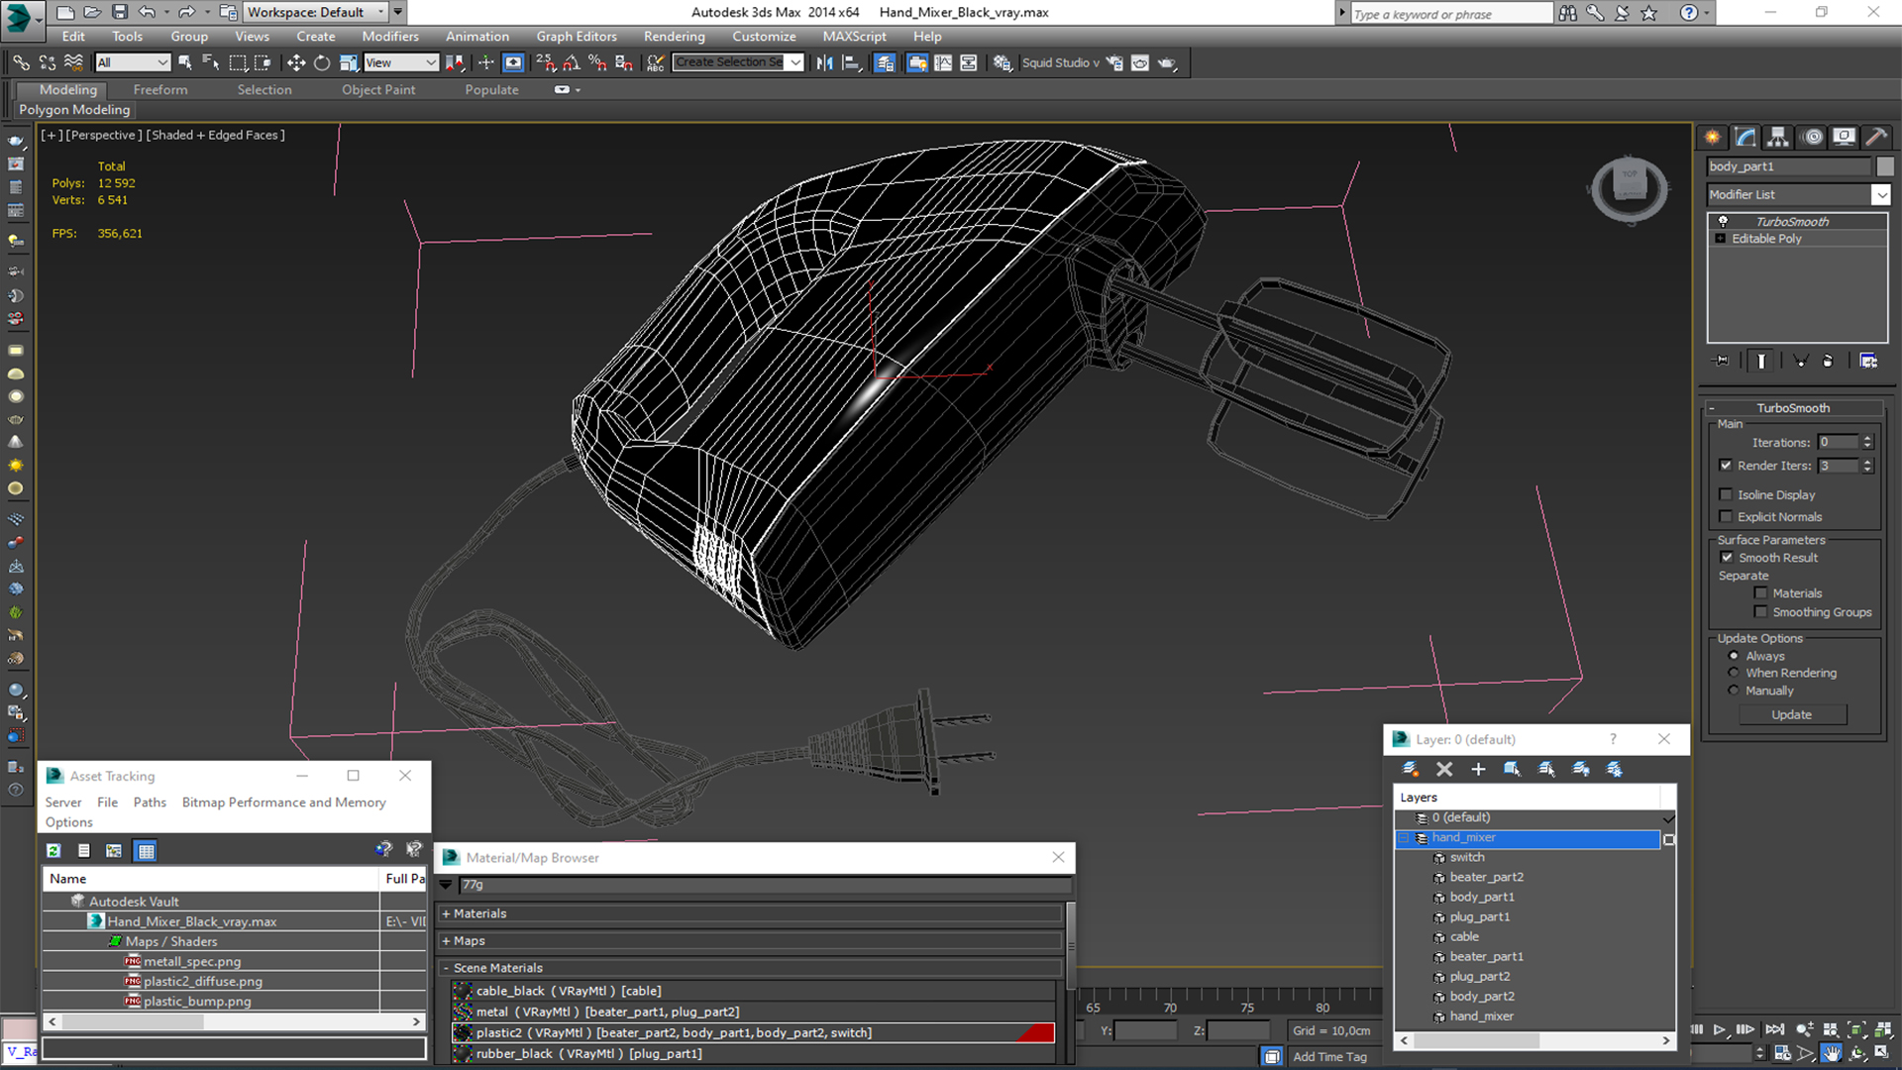Toggle the Smooth Result checkbox
The height and width of the screenshot is (1070, 1902).
[1728, 558]
